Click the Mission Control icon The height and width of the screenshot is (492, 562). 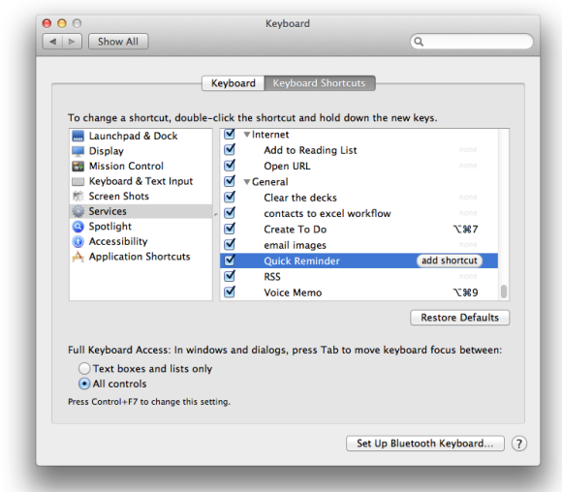click(78, 167)
